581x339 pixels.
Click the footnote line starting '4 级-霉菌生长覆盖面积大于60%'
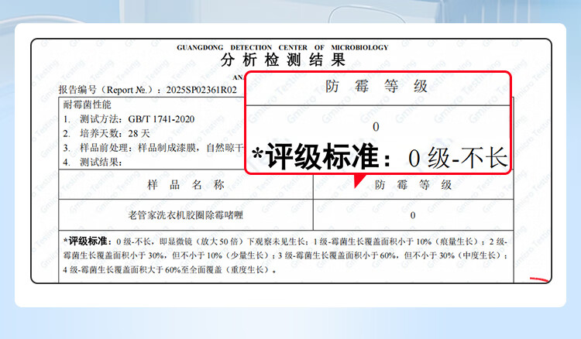pos(170,270)
